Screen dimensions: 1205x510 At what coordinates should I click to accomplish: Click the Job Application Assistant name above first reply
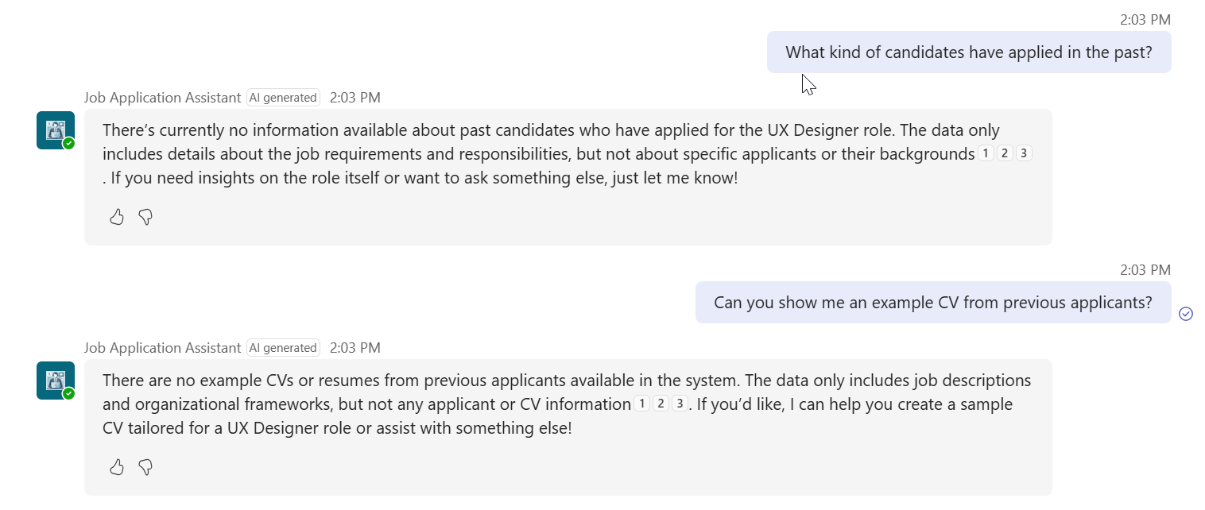162,98
